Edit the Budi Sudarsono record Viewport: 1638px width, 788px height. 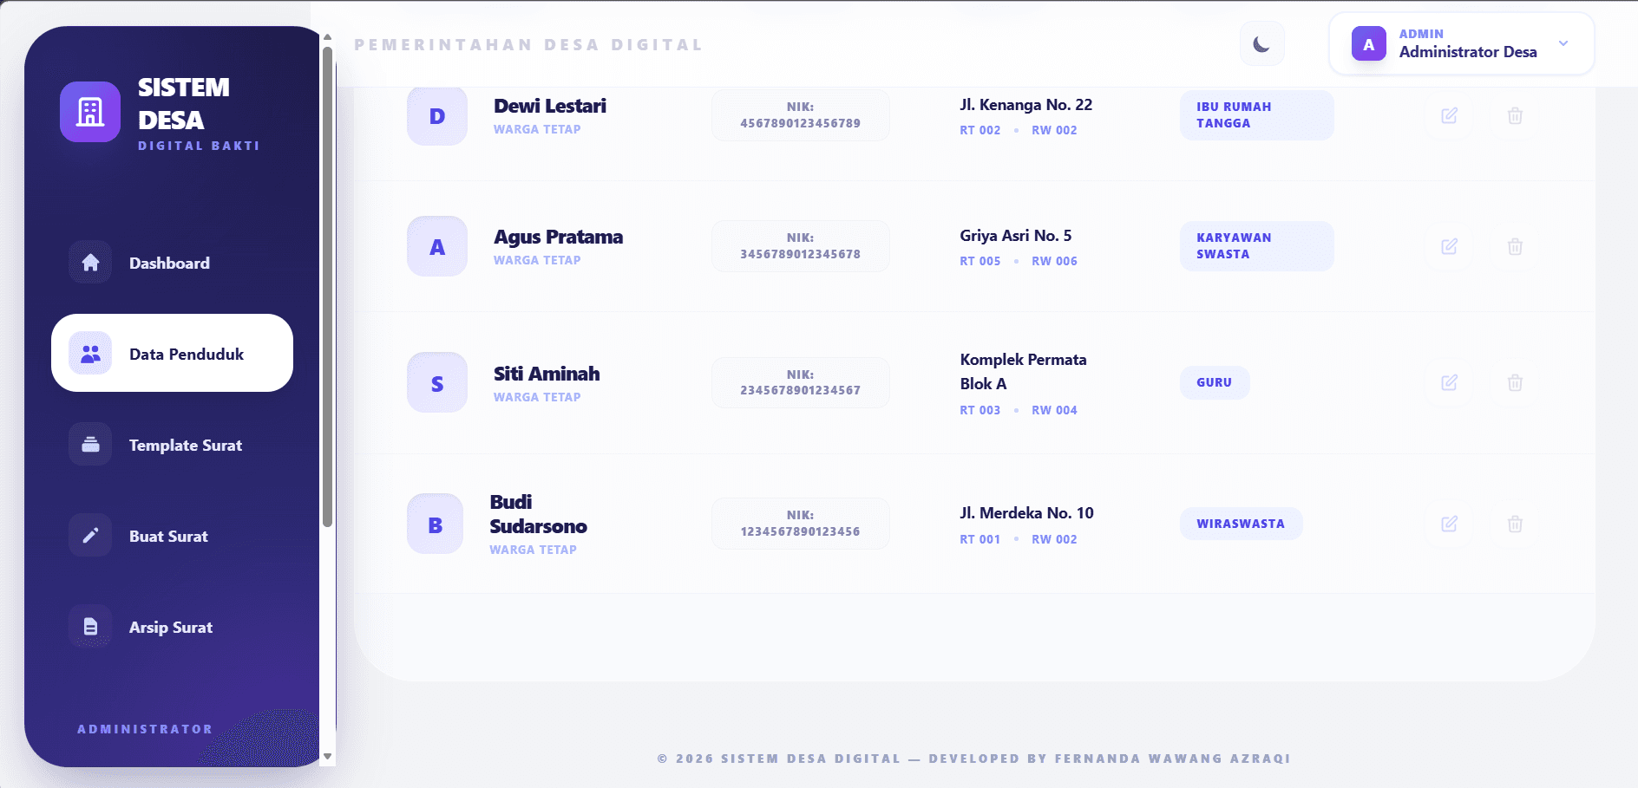coord(1449,524)
